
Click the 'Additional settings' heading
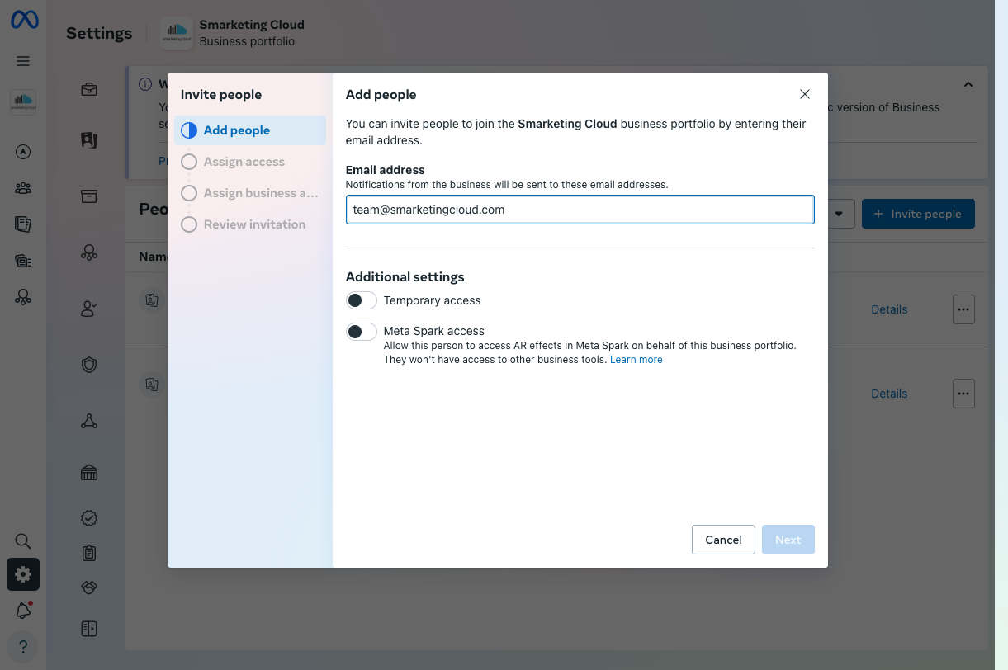[x=405, y=277]
